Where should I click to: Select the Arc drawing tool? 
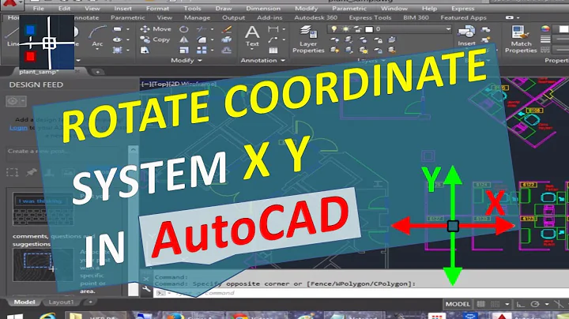(97, 36)
